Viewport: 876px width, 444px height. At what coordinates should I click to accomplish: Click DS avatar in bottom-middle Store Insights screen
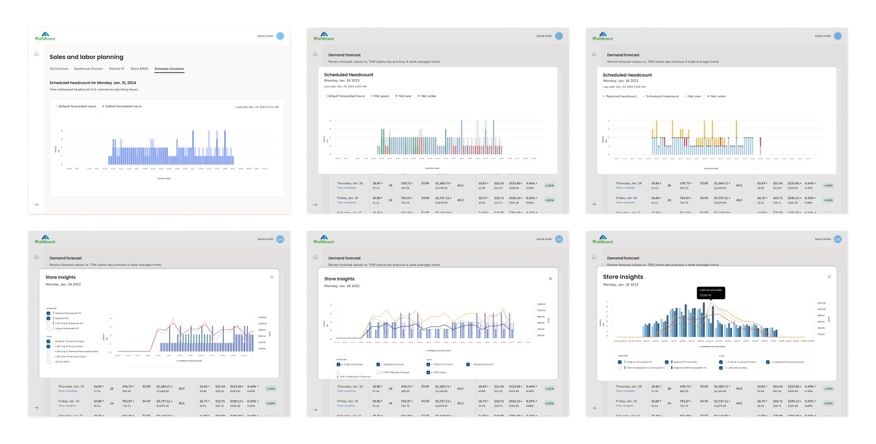tap(559, 239)
